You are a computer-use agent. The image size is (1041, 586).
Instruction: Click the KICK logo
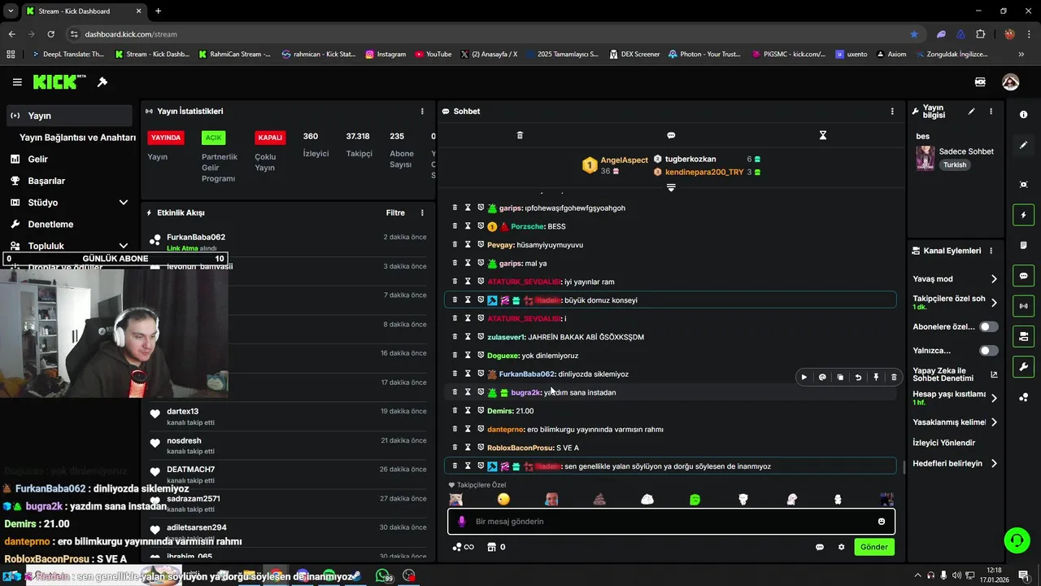pos(59,82)
